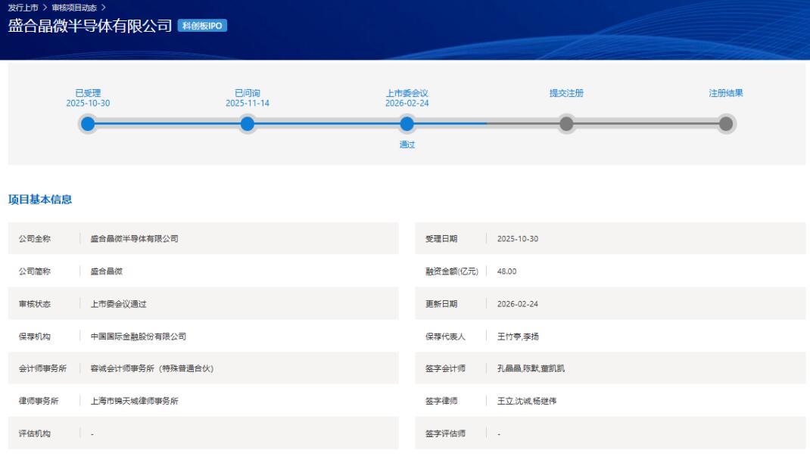Select the company title 盛合晶微半导体有限公司

(89, 25)
